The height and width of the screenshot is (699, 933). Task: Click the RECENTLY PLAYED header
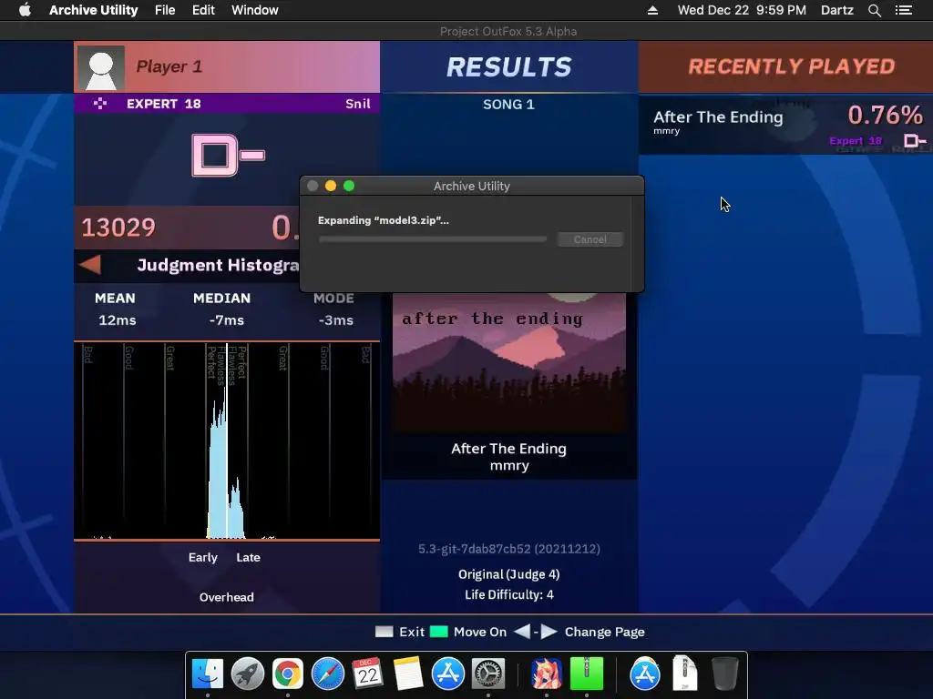pos(792,66)
